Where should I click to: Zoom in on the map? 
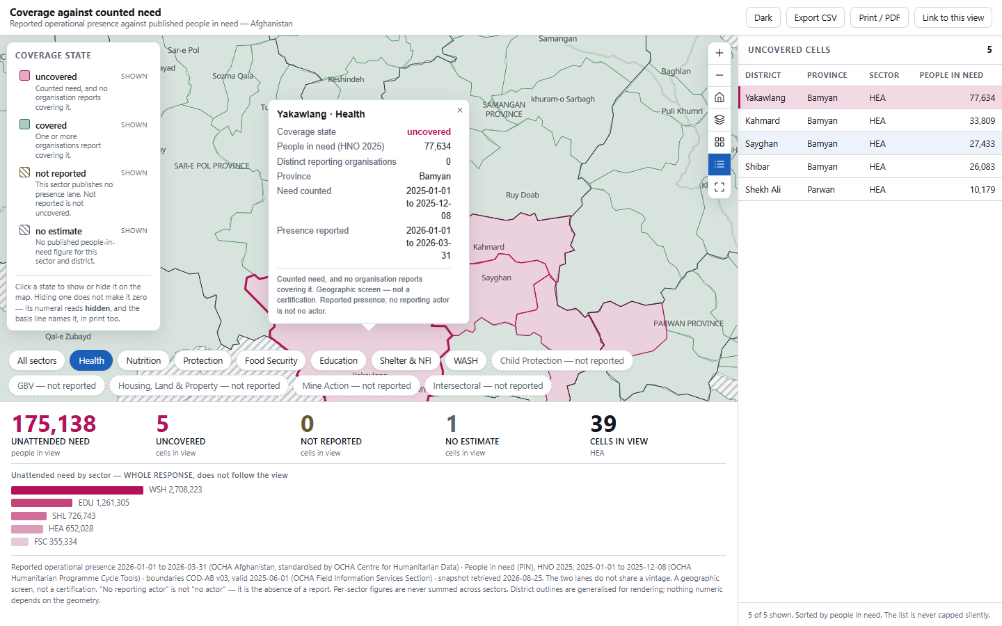[x=719, y=53]
